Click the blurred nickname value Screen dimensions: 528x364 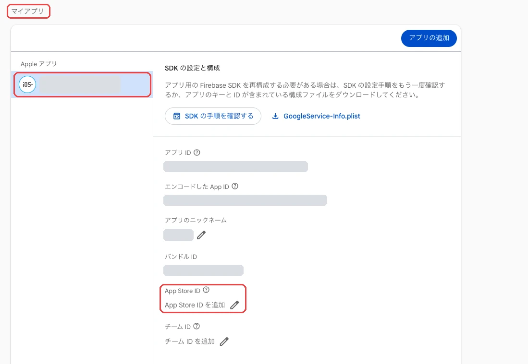click(x=178, y=235)
